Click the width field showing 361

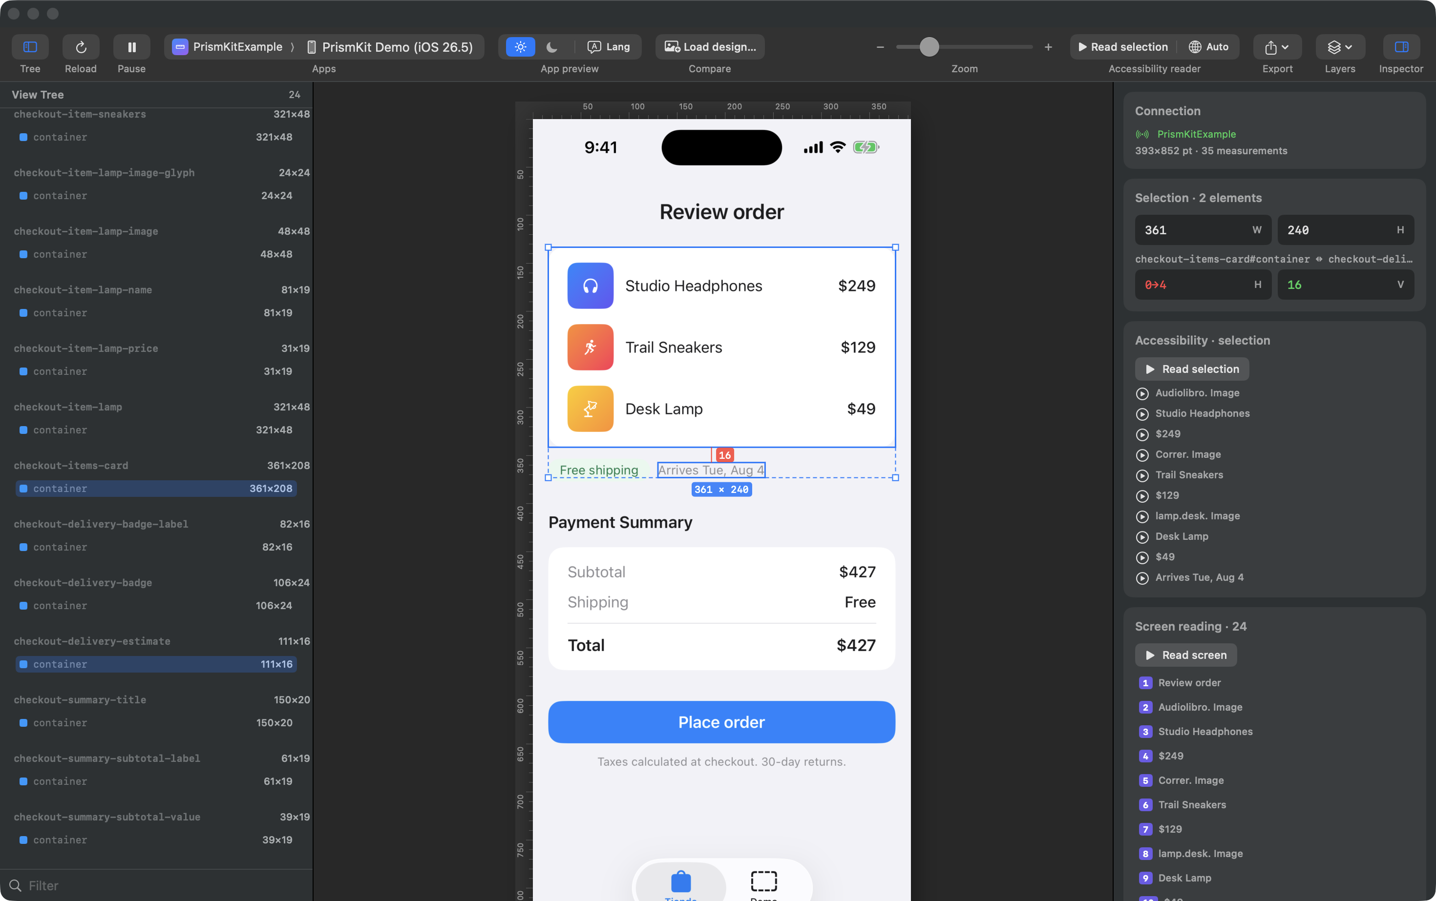coord(1202,230)
